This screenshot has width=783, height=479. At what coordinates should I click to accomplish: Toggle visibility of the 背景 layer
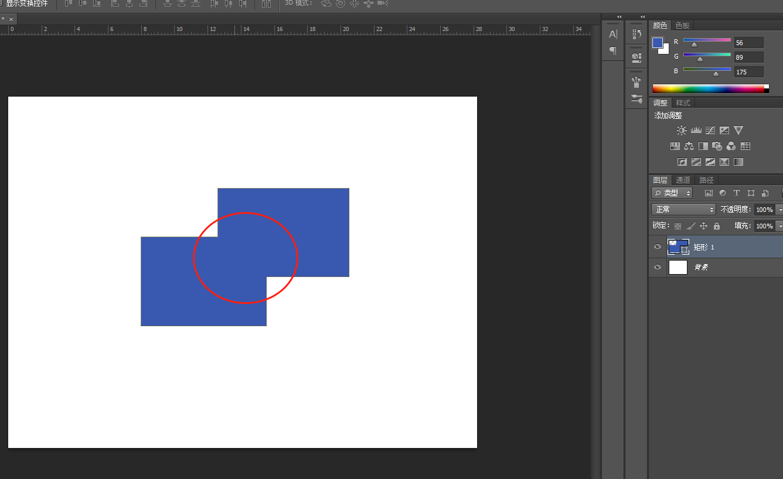658,267
